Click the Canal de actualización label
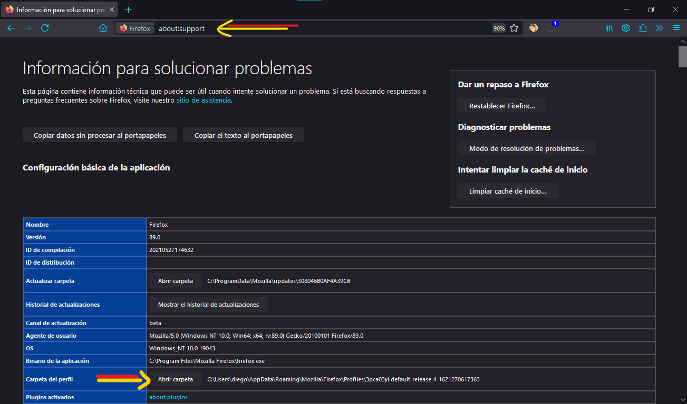Screen dimensions: 687x404 56,323
